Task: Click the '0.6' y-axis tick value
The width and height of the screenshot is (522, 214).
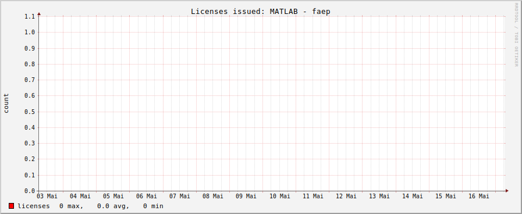Action: click(x=30, y=96)
